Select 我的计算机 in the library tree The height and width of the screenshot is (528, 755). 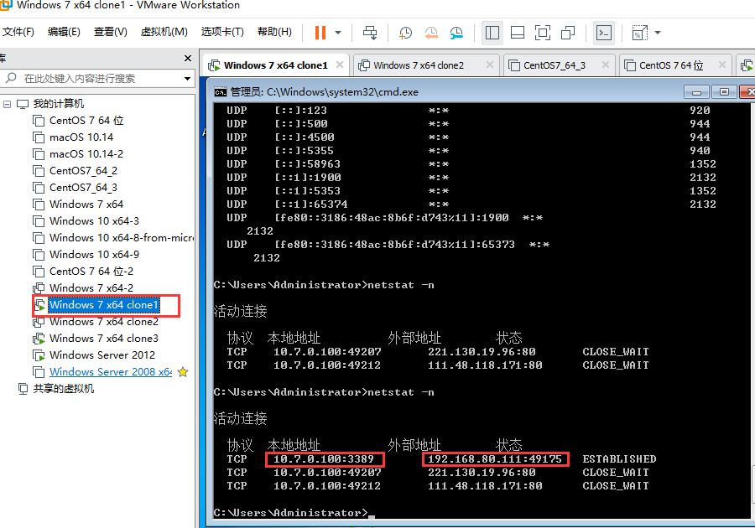[58, 104]
